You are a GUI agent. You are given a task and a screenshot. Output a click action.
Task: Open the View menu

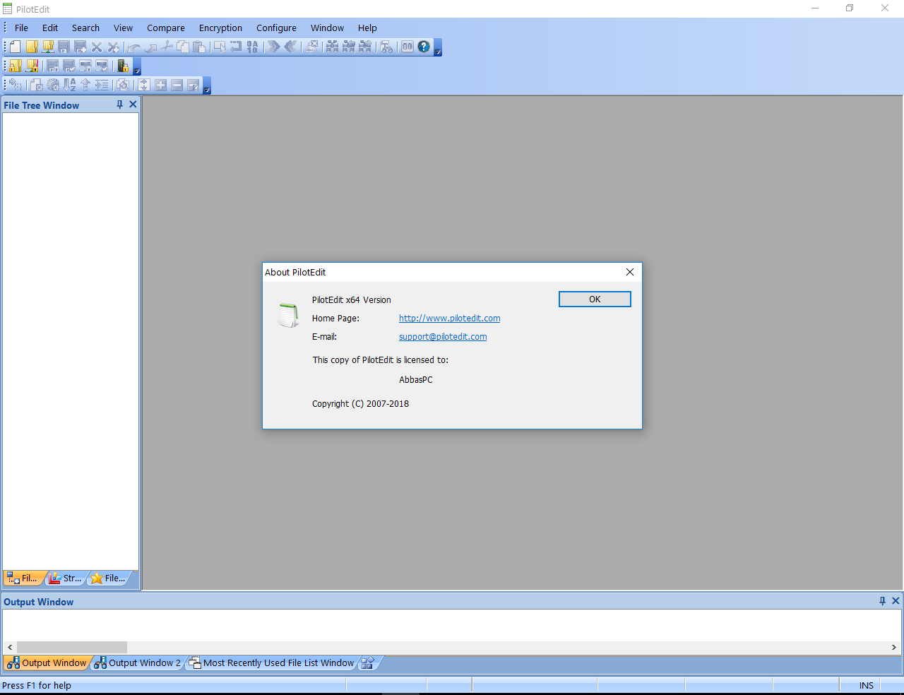tap(123, 28)
